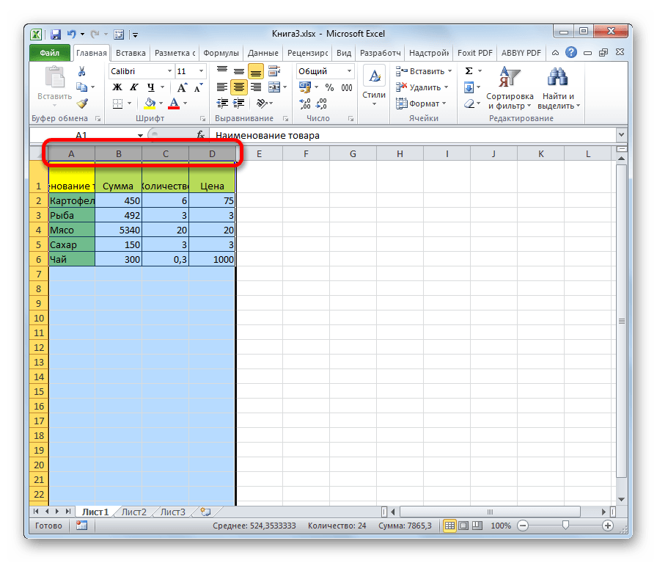Click the large Вставить paste icon
Image resolution: width=657 pixels, height=563 pixels.
coord(55,78)
